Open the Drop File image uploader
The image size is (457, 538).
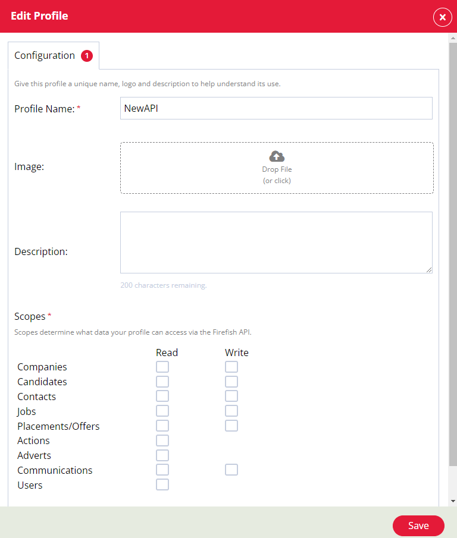click(x=277, y=168)
